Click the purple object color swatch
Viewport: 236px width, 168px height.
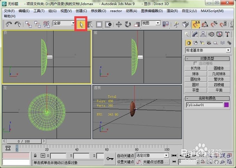(226, 105)
